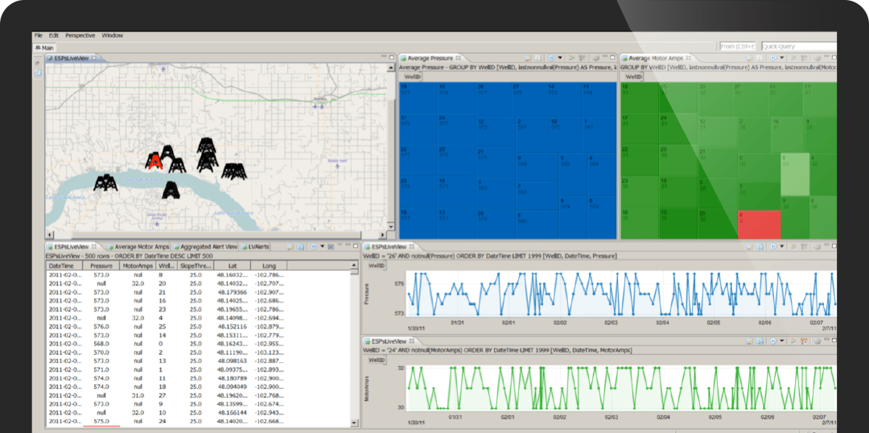The width and height of the screenshot is (869, 433).
Task: Click the red oil derrick marker on map
Action: coord(154,161)
